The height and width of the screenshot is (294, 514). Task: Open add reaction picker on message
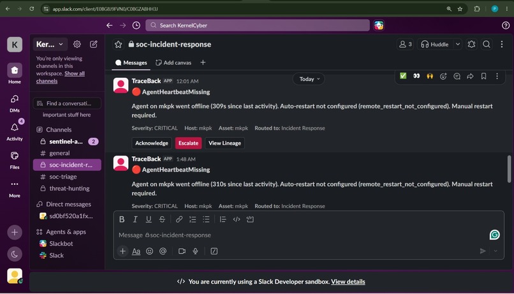pyautogui.click(x=443, y=76)
